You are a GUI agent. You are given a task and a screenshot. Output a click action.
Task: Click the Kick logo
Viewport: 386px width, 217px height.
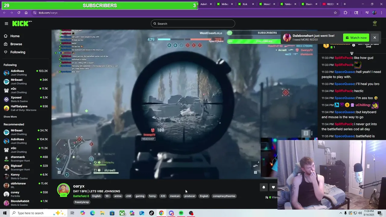(22, 24)
